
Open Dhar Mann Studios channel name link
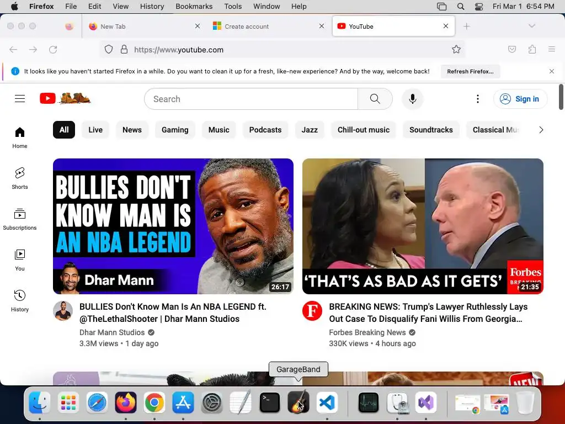[112, 332]
